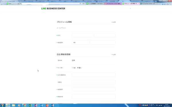The width and height of the screenshot is (172, 107).
Task: Click the 電話番号 phone number field
Action: 103,43
